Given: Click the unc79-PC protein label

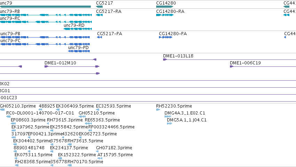Looking at the screenshot, I should click(10, 41).
